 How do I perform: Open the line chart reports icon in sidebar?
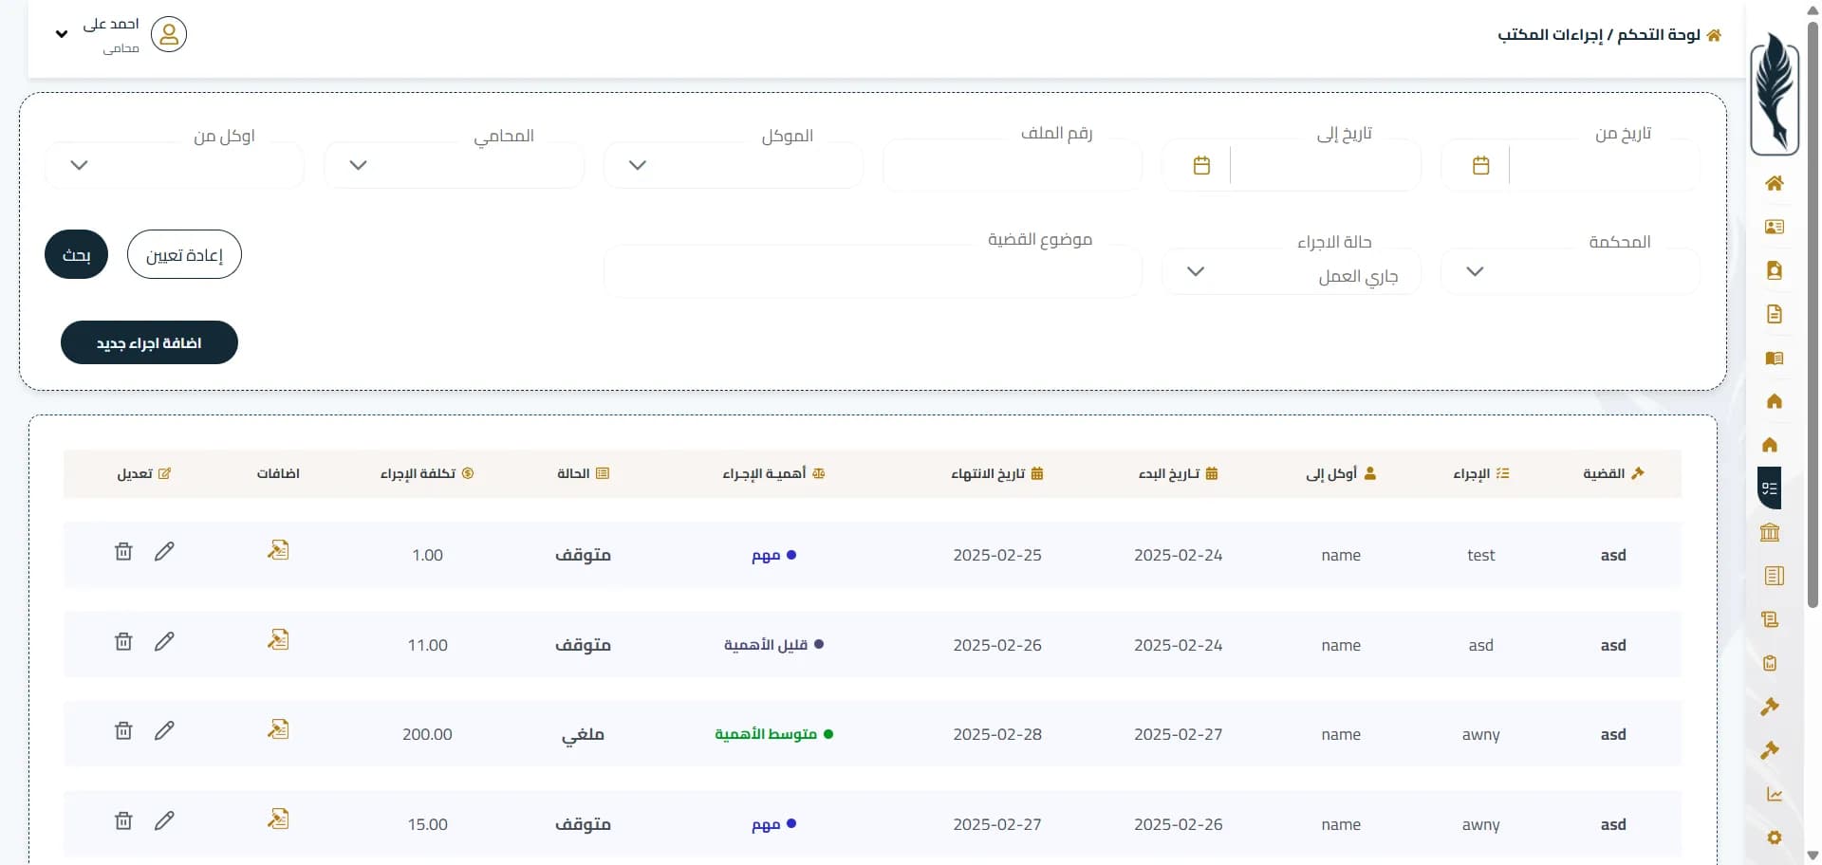pos(1774,795)
